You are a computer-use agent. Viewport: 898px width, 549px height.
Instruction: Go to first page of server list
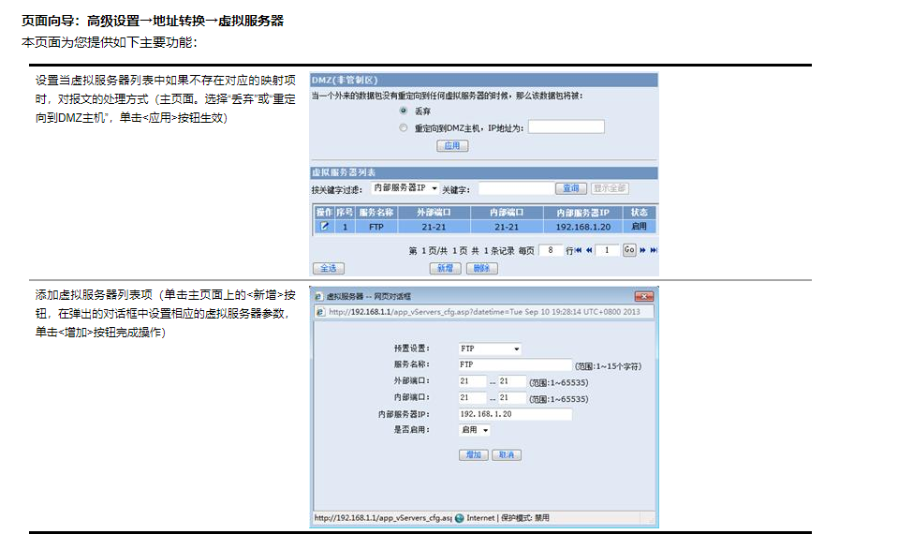point(578,250)
